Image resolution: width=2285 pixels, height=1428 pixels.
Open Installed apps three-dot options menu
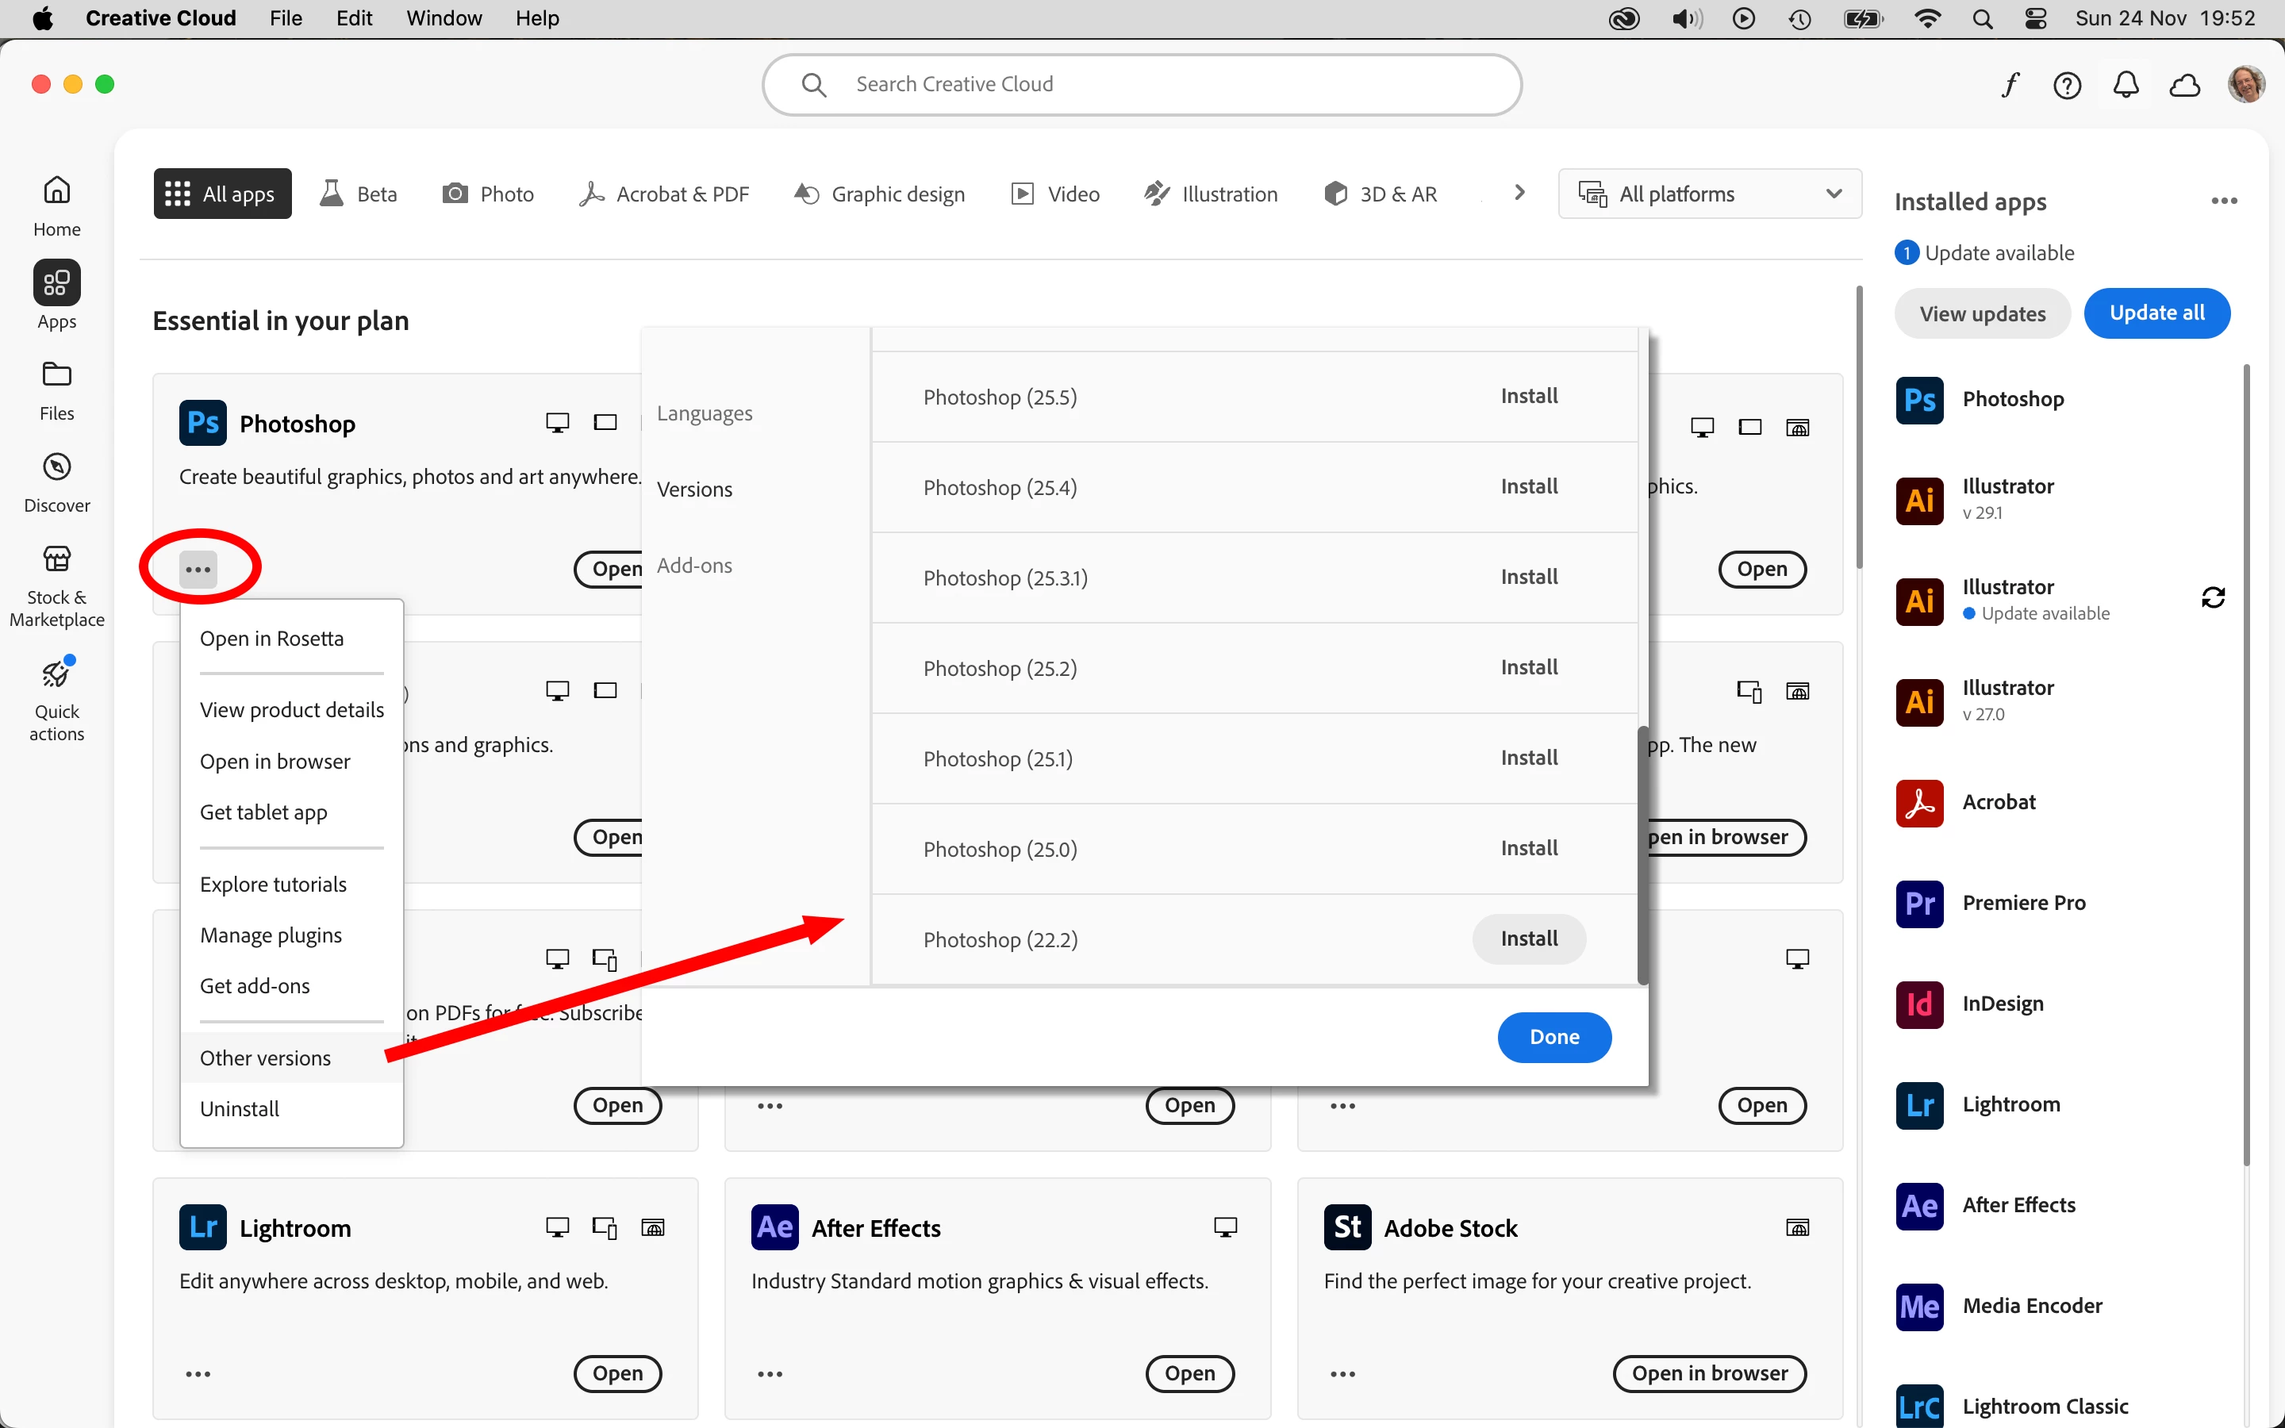pyautogui.click(x=2224, y=200)
